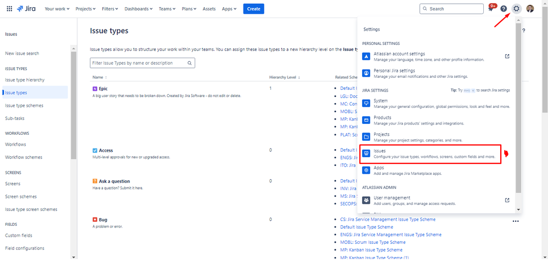The width and height of the screenshot is (548, 263).
Task: Click the Access issue type icon
Action: tap(95, 151)
